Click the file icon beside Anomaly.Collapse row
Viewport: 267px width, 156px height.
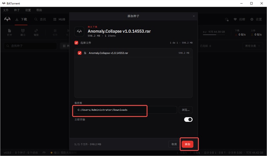(85, 53)
